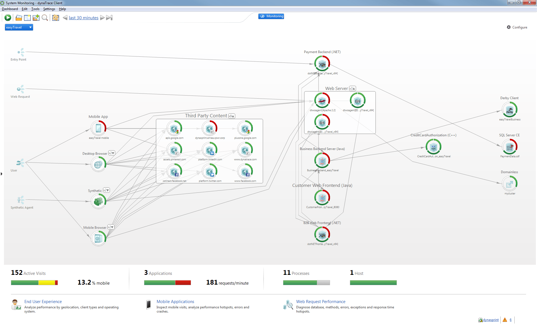
Task: Open the Dashboard menu
Action: pos(10,9)
